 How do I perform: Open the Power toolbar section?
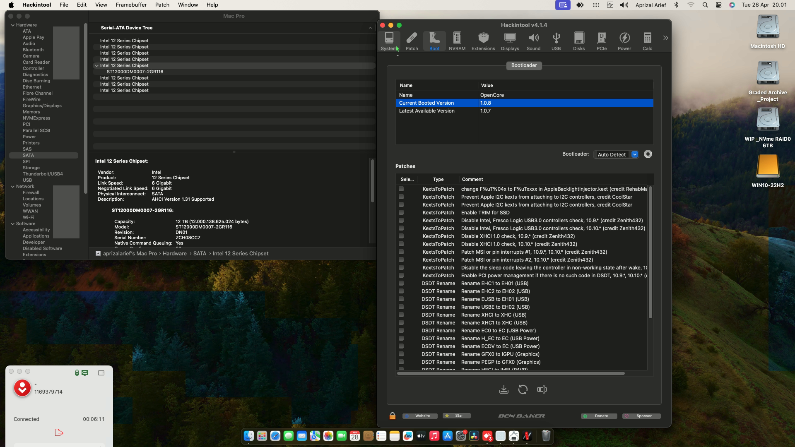(x=624, y=41)
